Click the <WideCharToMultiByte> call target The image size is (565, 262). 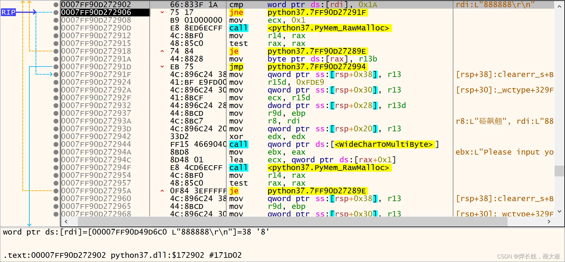click(384, 144)
